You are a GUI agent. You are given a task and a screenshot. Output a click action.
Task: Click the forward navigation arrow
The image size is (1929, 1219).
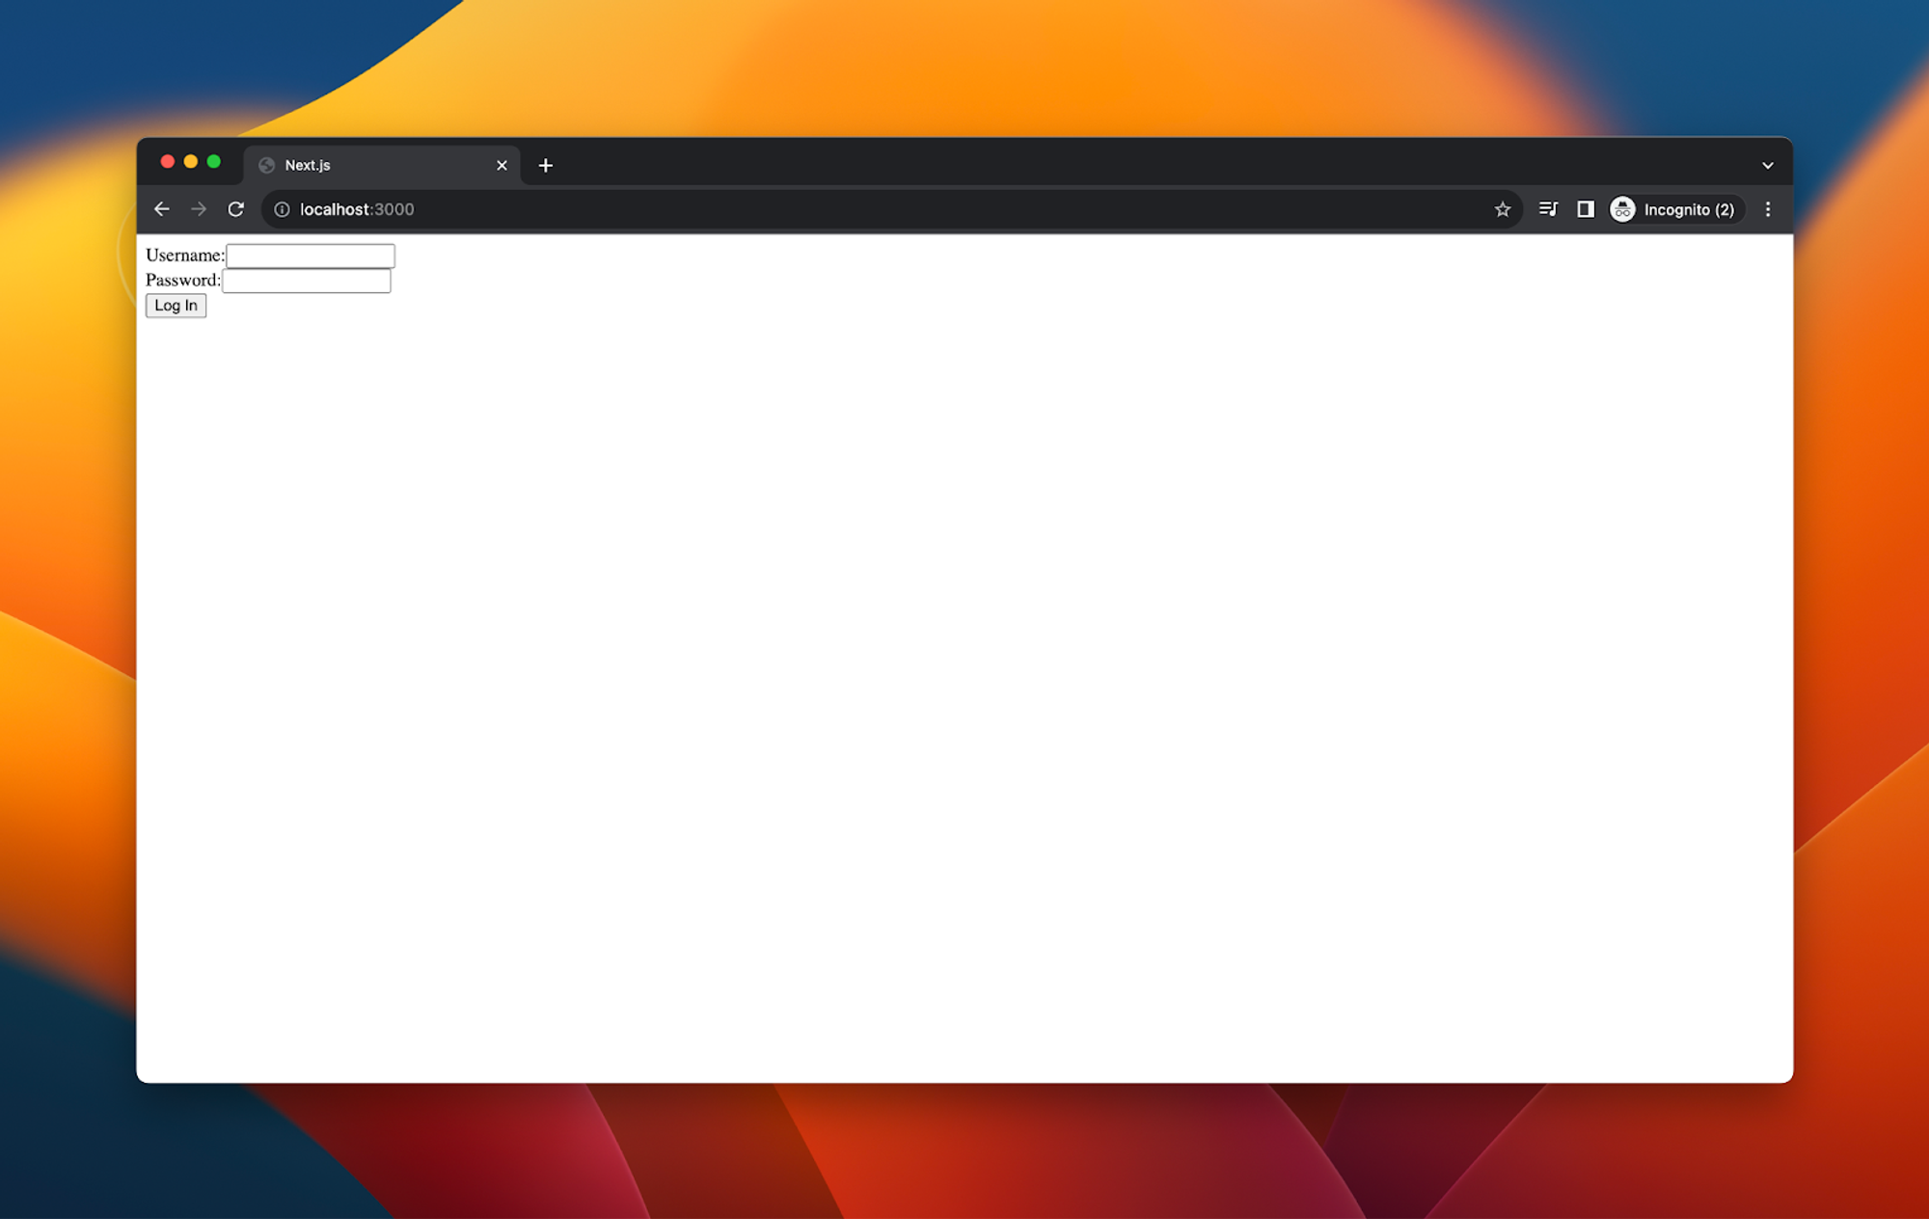[x=199, y=209]
